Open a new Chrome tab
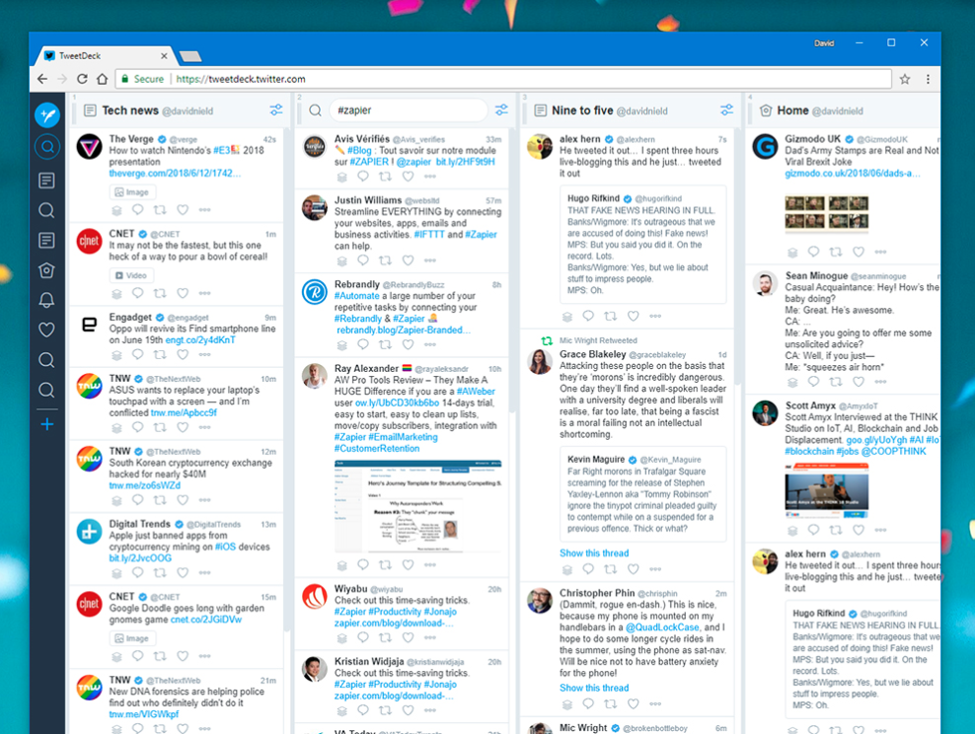Image resolution: width=975 pixels, height=734 pixels. (190, 56)
